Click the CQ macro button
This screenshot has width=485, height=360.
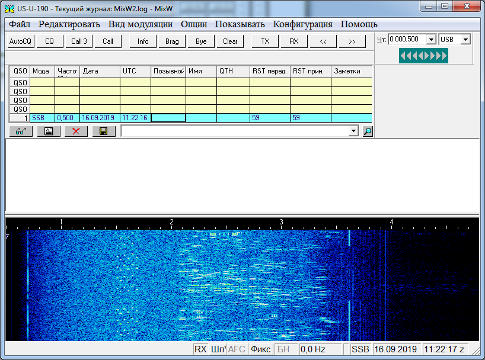pyautogui.click(x=49, y=41)
